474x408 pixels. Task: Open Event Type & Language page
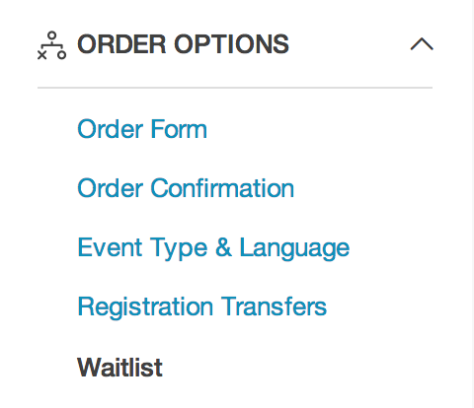[x=213, y=248]
